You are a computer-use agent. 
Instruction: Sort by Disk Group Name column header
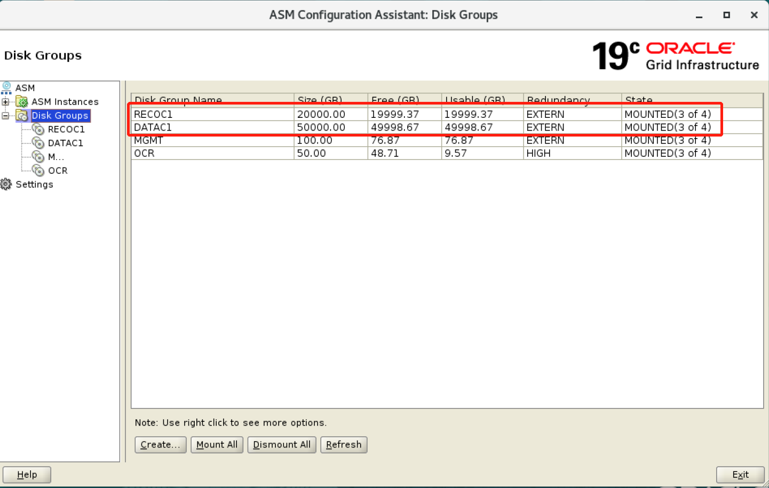(212, 100)
